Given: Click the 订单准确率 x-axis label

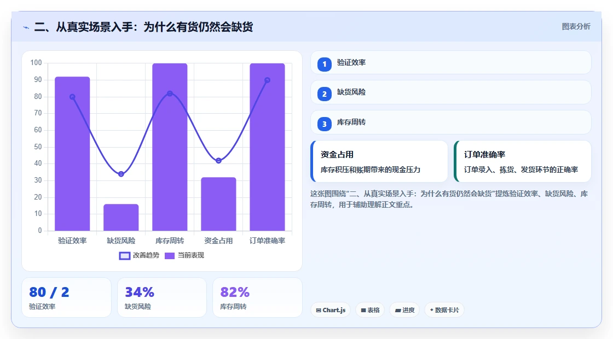Looking at the screenshot, I should 268,241.
